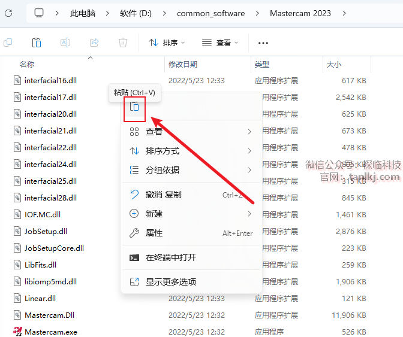Click the Refresh icon in the address bar

[8, 13]
